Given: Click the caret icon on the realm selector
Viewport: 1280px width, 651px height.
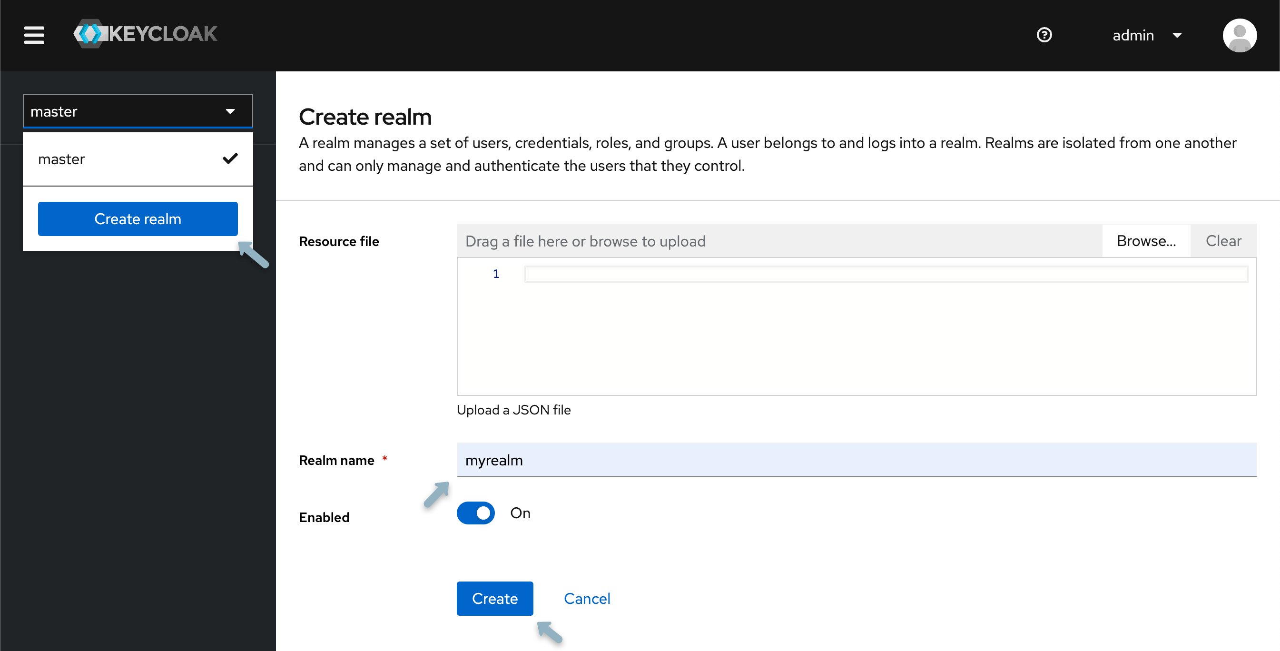Looking at the screenshot, I should 230,111.
